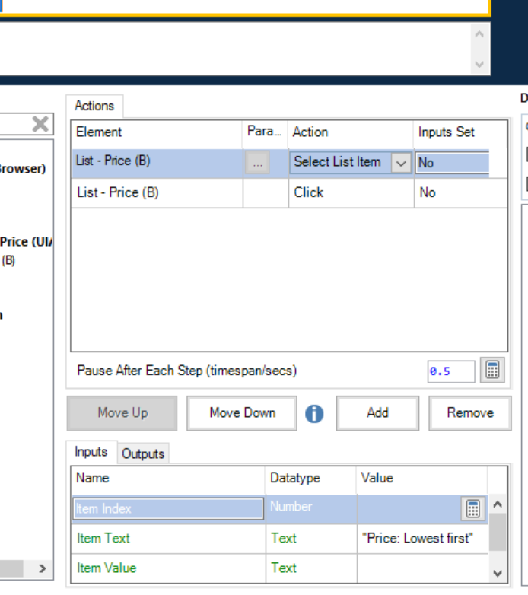
Task: Open calculator for Pause After Each Step
Action: tap(492, 370)
